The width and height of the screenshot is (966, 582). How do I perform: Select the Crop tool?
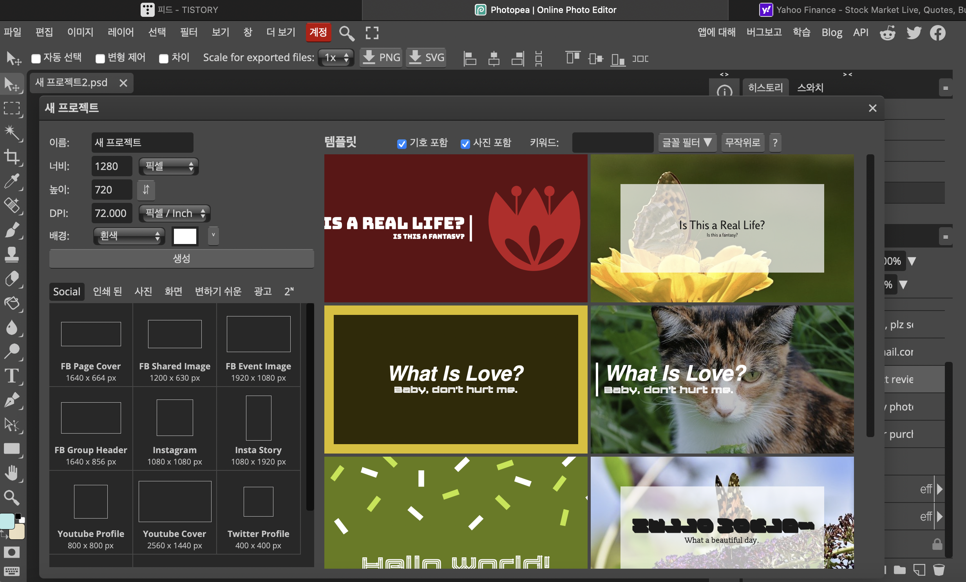(12, 157)
